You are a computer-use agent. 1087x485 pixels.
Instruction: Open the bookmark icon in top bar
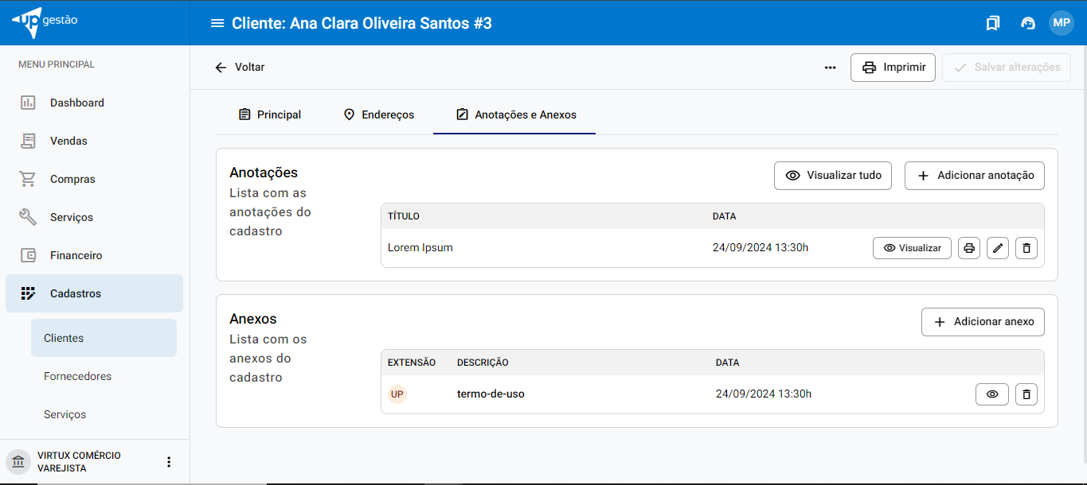click(x=992, y=23)
